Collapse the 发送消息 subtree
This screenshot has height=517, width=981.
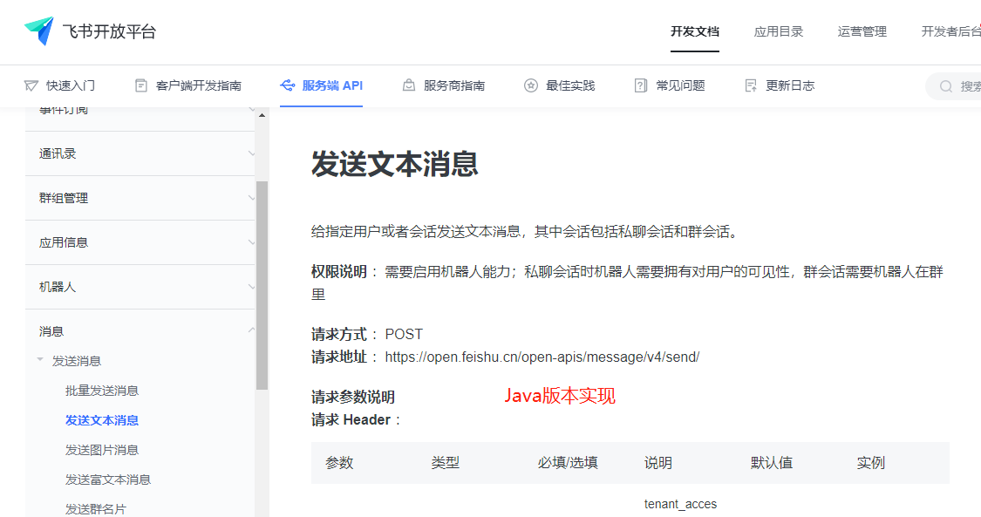[39, 359]
